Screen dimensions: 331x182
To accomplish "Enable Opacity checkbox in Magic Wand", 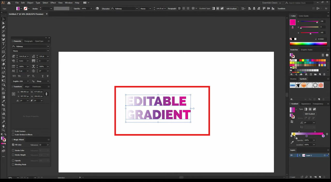I will click(13, 160).
